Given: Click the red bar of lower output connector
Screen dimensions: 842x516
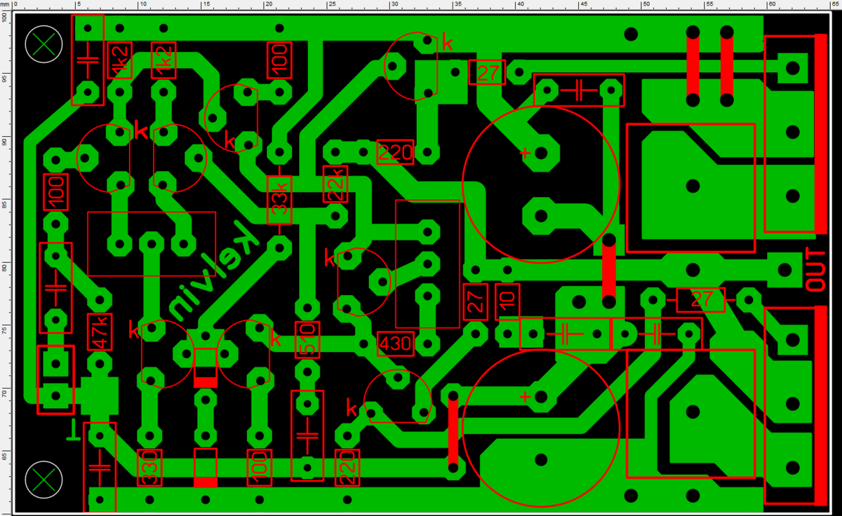Looking at the screenshot, I should coord(821,405).
